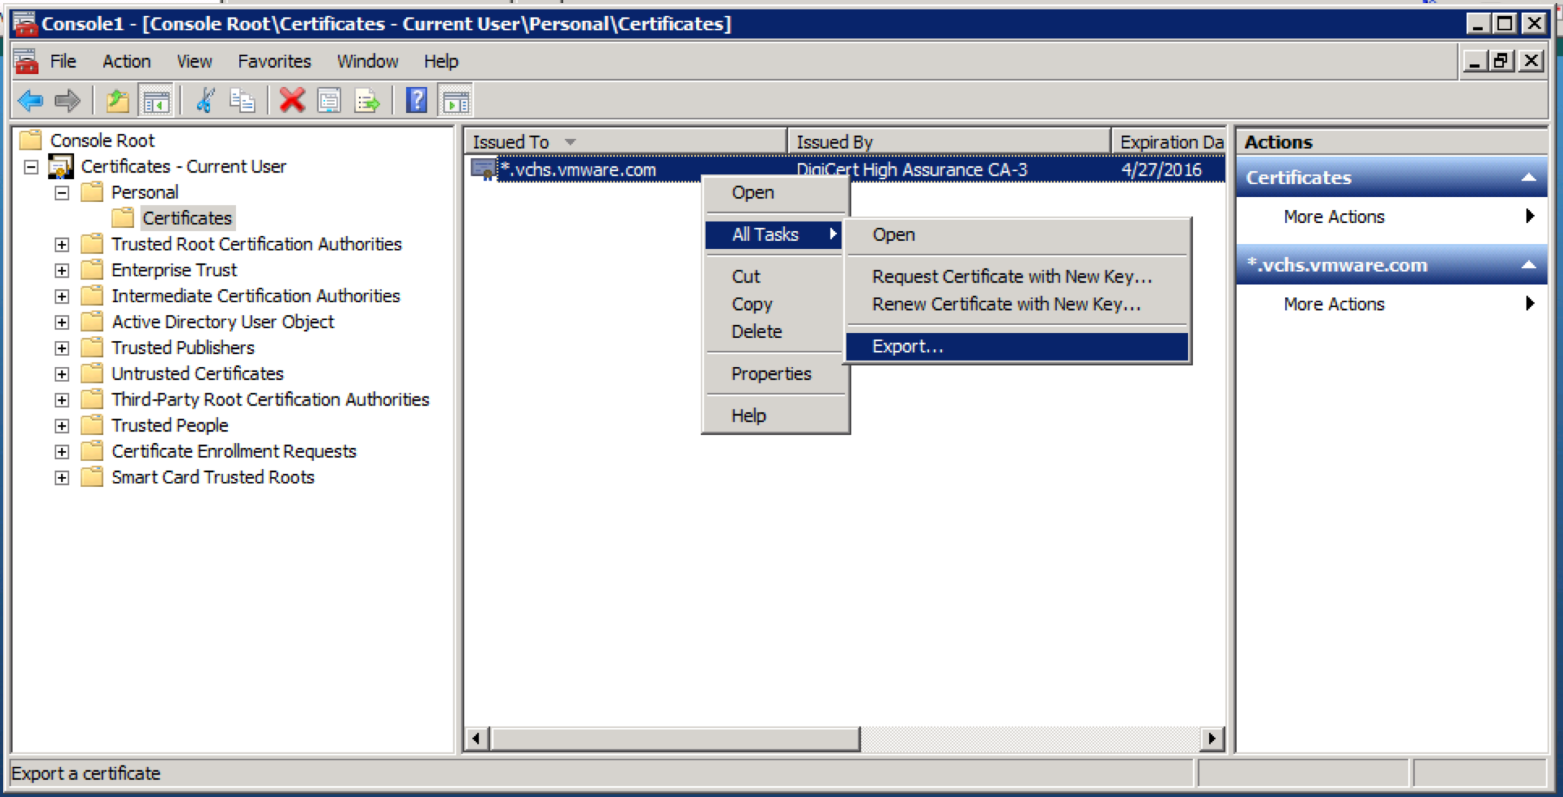Click the Copy toolbar icon

[x=242, y=101]
